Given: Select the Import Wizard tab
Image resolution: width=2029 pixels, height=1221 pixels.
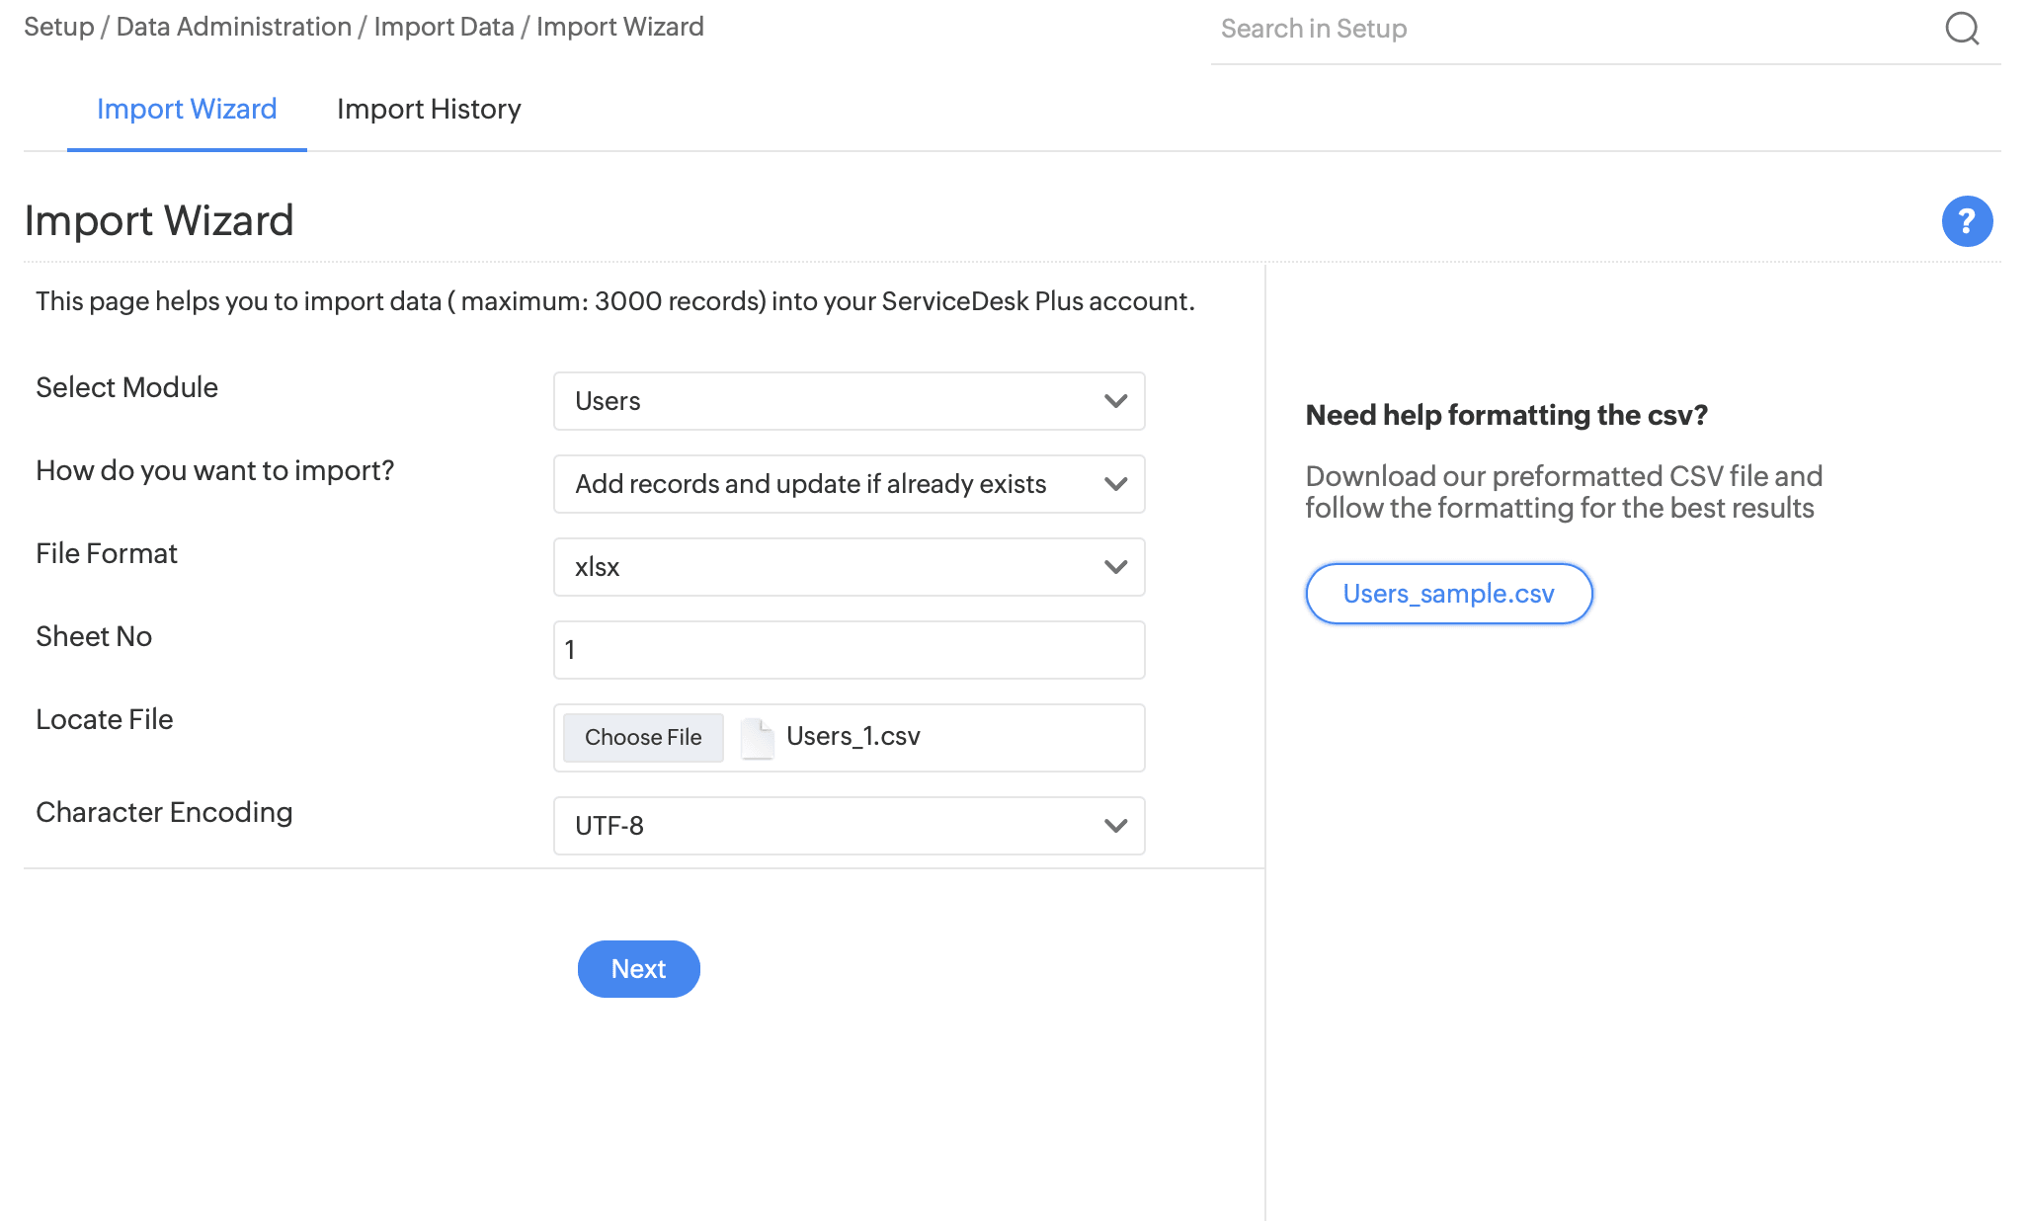Looking at the screenshot, I should [x=187, y=109].
